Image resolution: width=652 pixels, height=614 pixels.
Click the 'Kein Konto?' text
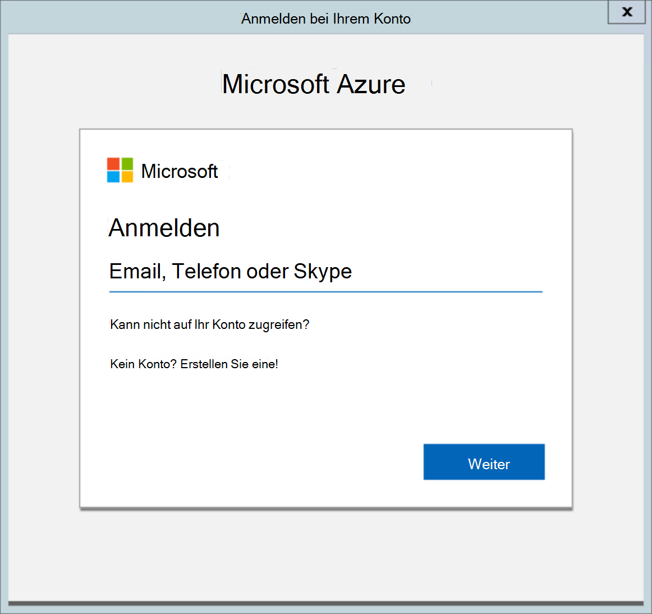[x=143, y=364]
